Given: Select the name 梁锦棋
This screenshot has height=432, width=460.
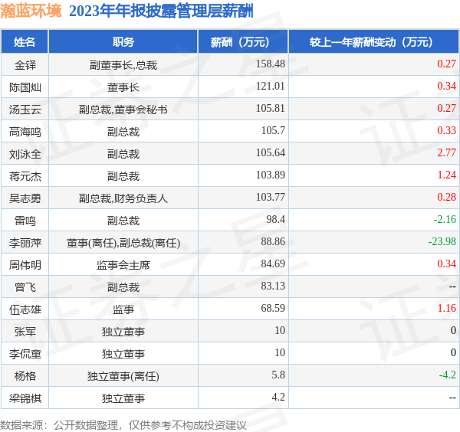Looking at the screenshot, I should [25, 398].
